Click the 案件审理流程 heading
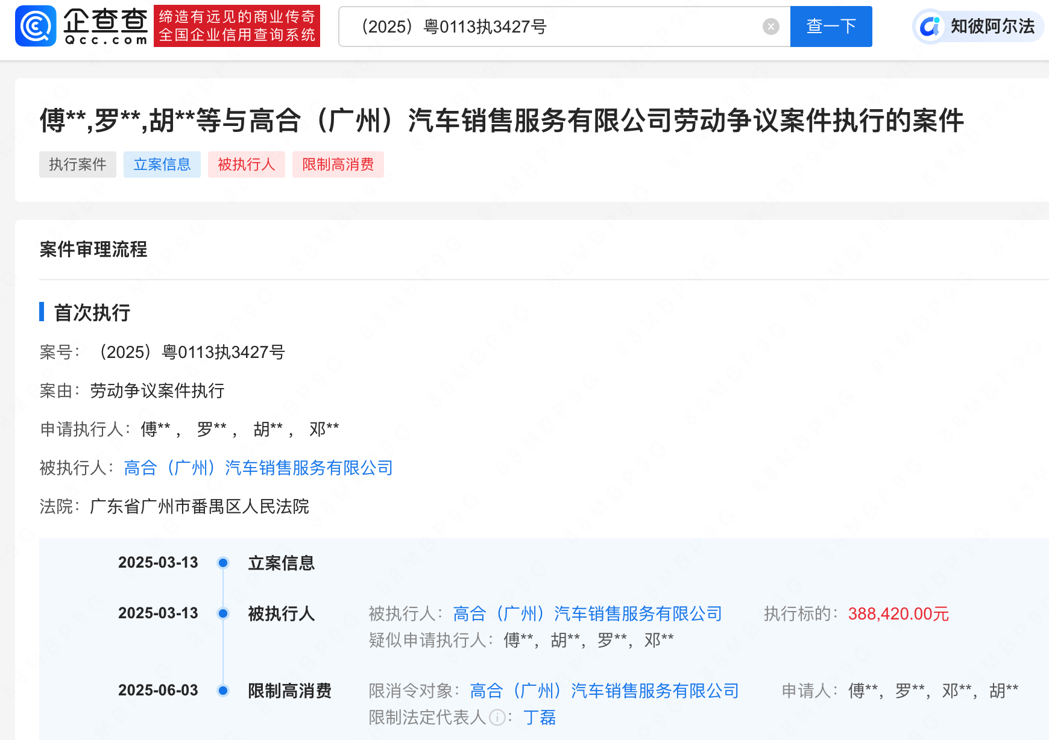1049x740 pixels. point(93,249)
